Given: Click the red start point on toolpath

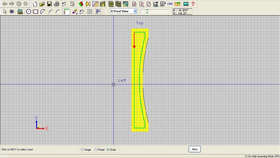Looking at the screenshot, I should (134, 46).
